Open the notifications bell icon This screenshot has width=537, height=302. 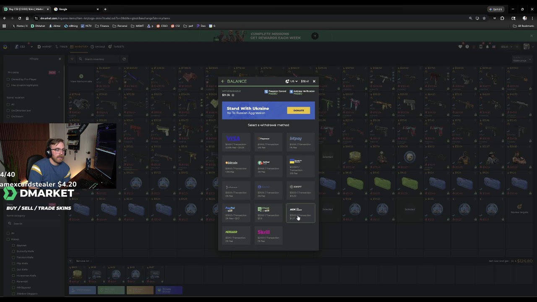point(487,47)
